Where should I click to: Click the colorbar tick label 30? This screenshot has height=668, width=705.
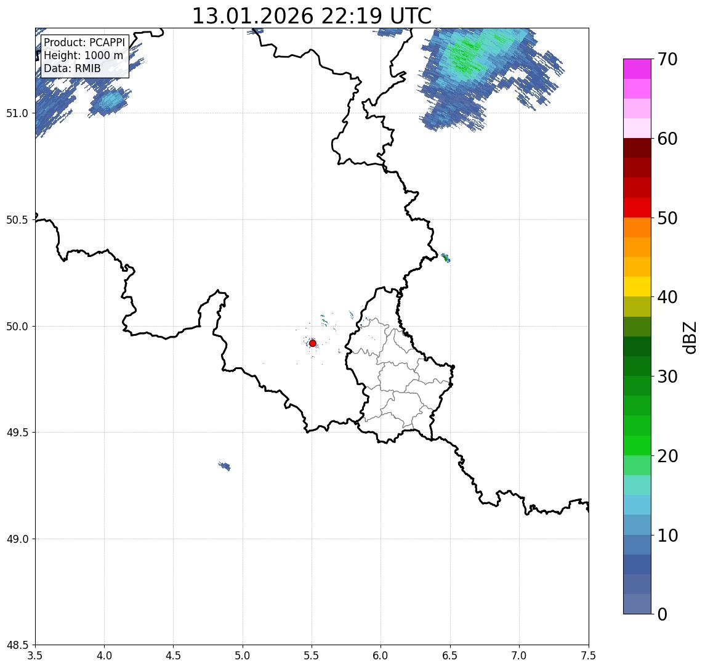(667, 377)
